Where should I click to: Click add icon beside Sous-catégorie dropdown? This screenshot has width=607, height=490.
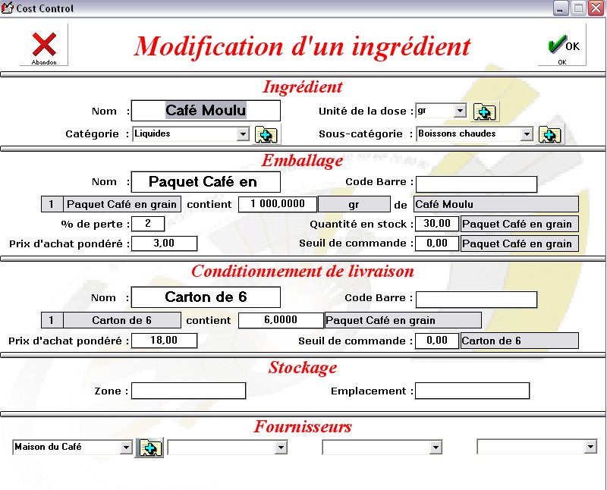(550, 134)
